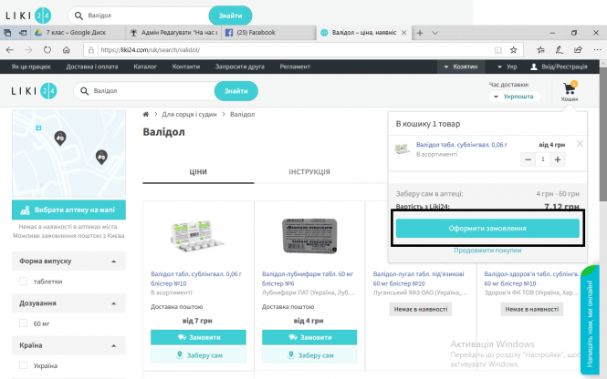The width and height of the screenshot is (607, 379).
Task: Increase item quantity with plus button
Action: [559, 159]
